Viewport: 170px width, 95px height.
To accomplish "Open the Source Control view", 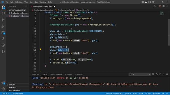I will pyautogui.click(x=3, y=20).
